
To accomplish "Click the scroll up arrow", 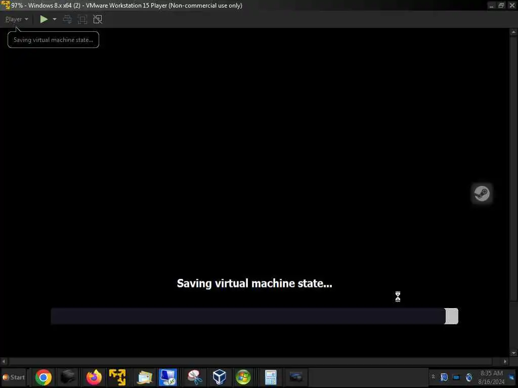I will [513, 32].
